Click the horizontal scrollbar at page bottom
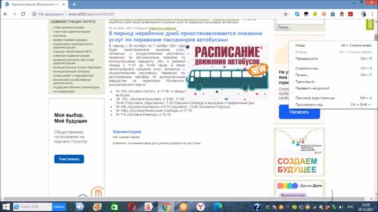 tap(184, 199)
